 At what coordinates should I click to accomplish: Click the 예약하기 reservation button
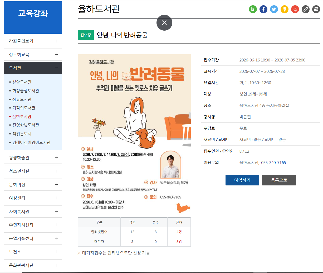click(x=242, y=180)
